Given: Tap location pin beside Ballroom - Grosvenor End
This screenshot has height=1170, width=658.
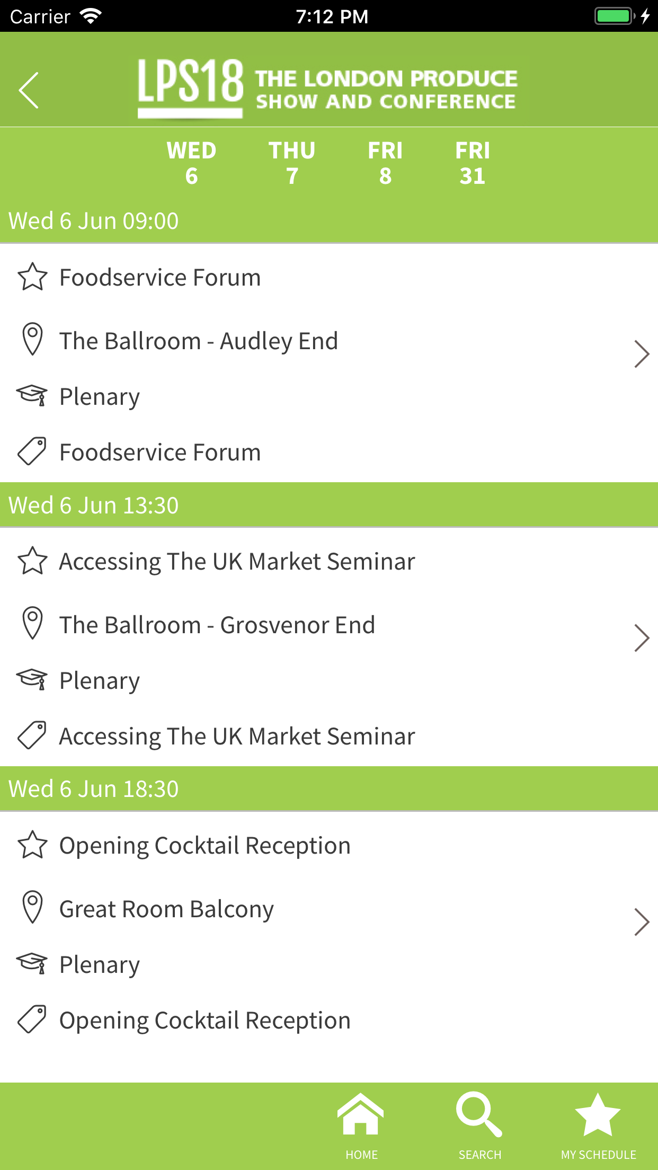Looking at the screenshot, I should [x=32, y=623].
